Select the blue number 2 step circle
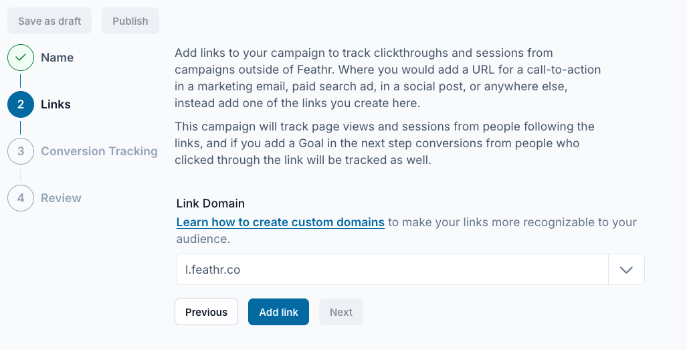This screenshot has height=350, width=687. pos(21,104)
